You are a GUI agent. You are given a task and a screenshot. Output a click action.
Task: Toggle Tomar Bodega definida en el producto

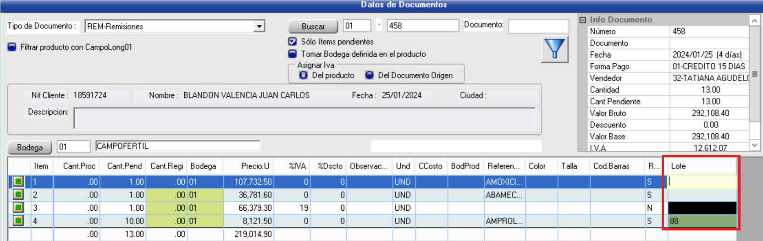coord(293,54)
